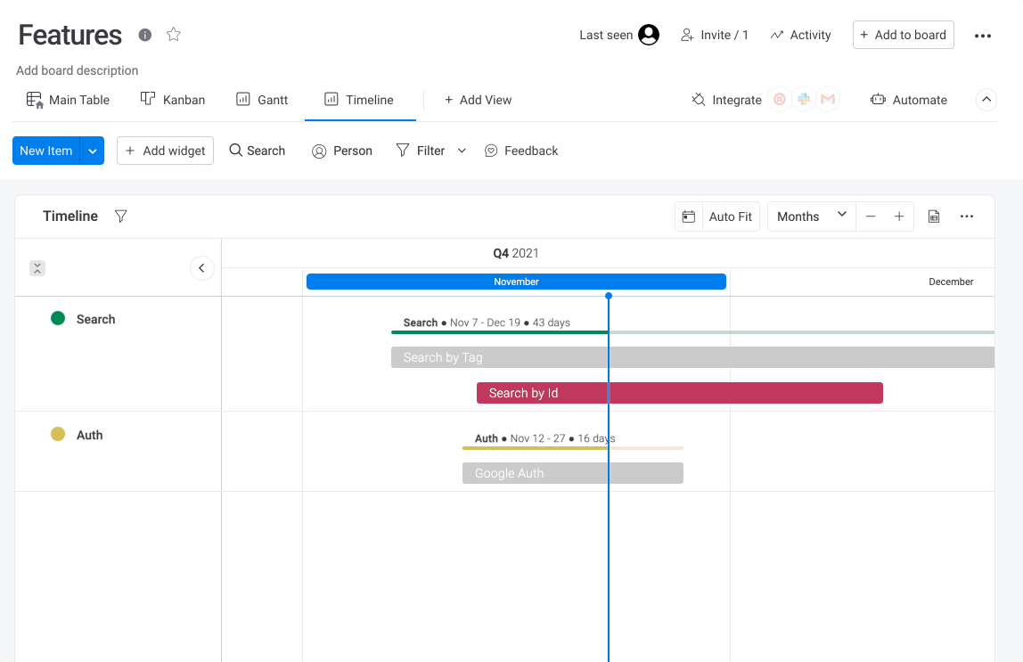The image size is (1023, 662).
Task: Select the Search by Id timeline bar
Action: click(x=679, y=393)
